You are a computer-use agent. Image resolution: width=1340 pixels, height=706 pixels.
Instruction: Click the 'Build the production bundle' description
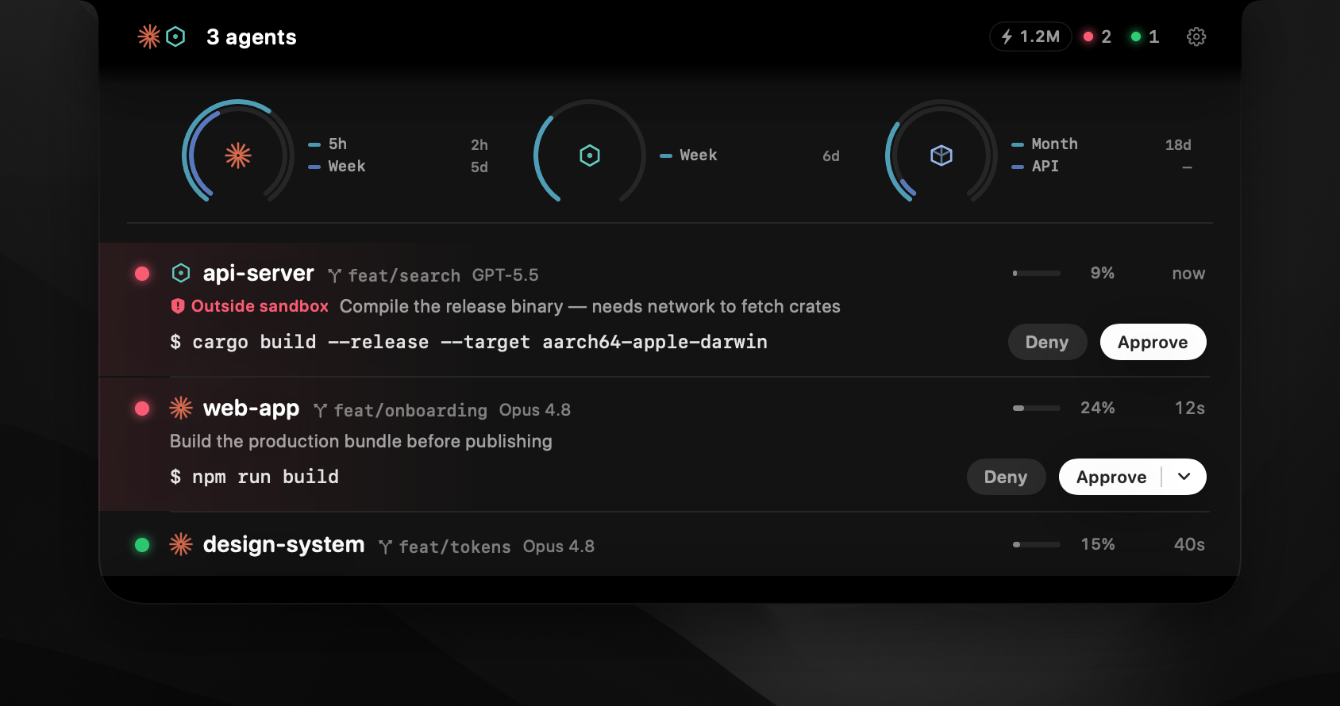coord(361,441)
